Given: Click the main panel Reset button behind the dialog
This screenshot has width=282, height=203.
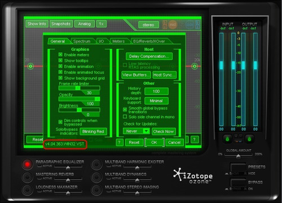Looking at the screenshot, I should click(35, 139).
